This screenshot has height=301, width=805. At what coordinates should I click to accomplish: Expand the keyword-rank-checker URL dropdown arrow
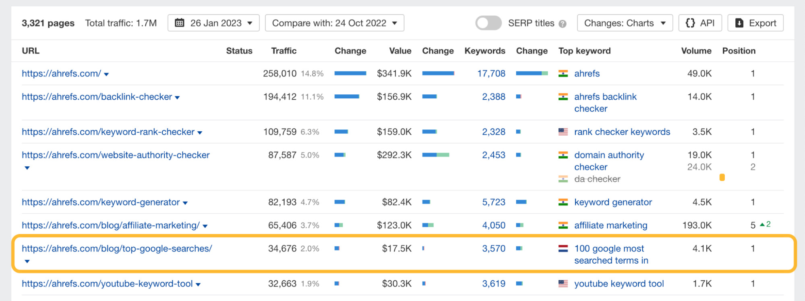tap(200, 133)
